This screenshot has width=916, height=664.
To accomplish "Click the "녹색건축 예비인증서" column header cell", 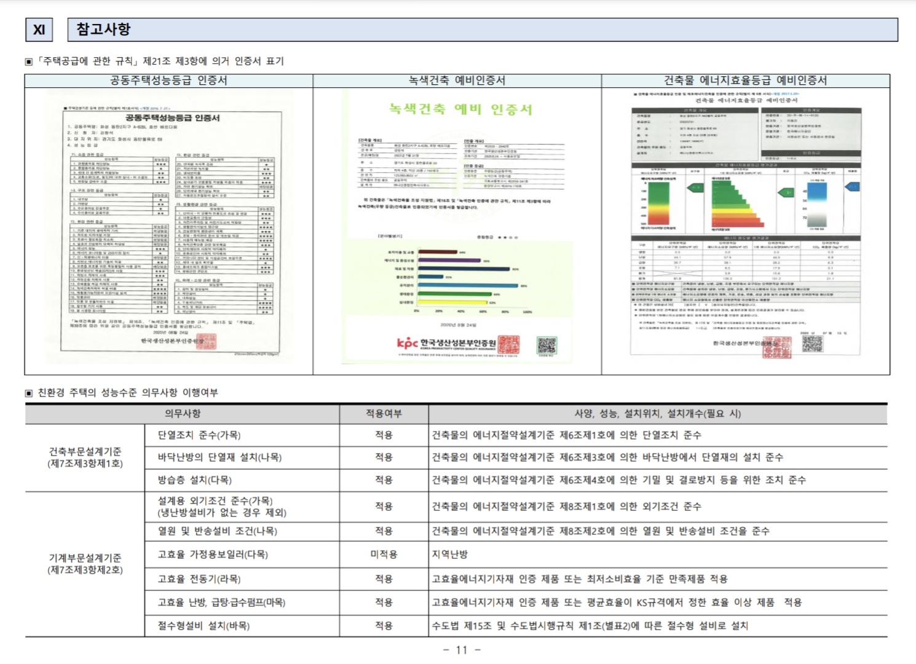I will point(457,81).
